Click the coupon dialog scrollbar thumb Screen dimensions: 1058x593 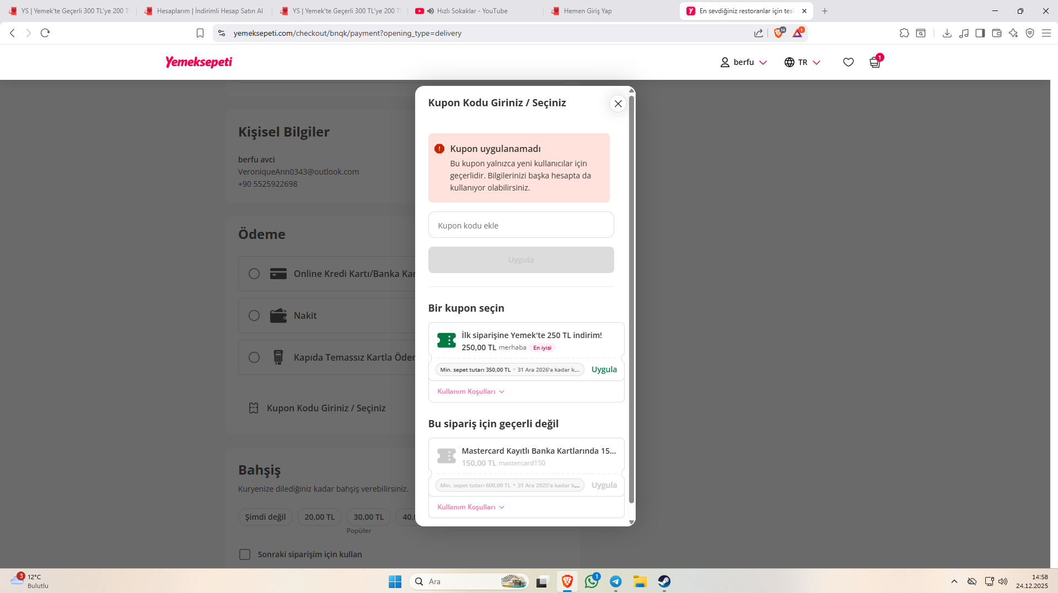(631, 299)
